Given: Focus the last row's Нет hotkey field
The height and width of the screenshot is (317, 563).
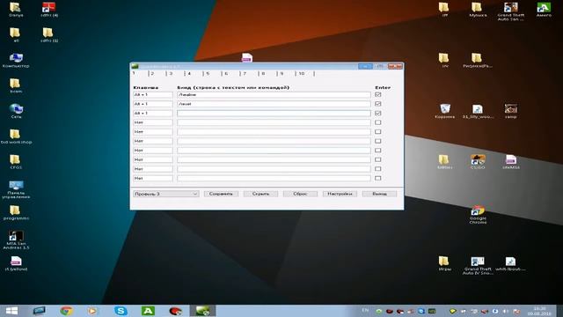Looking at the screenshot, I should click(x=152, y=178).
